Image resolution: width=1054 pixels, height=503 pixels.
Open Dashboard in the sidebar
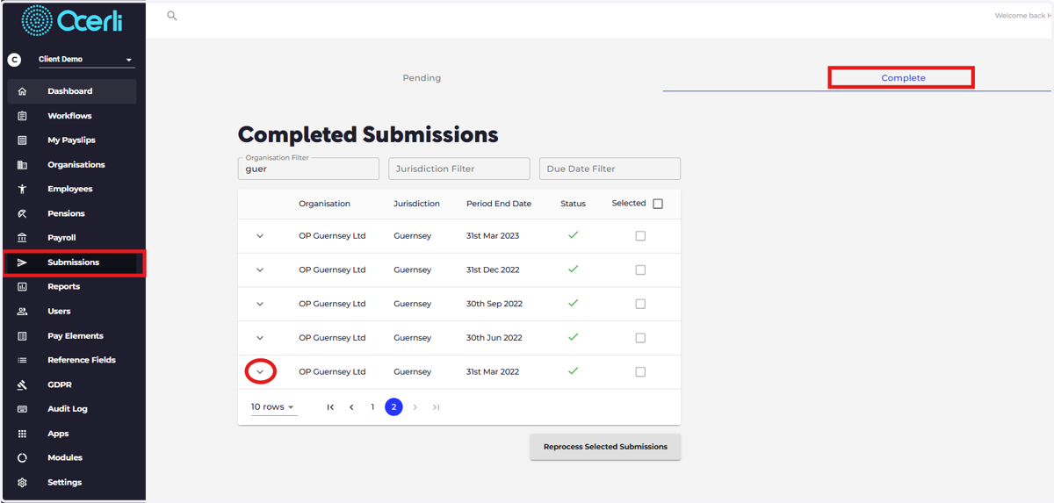pyautogui.click(x=72, y=91)
